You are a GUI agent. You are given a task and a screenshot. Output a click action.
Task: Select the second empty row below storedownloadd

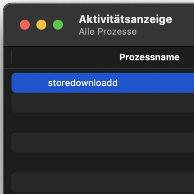click(102, 122)
